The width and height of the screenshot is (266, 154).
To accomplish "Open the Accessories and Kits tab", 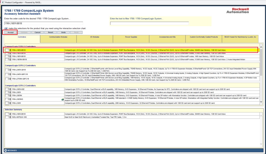I will point(167,37).
